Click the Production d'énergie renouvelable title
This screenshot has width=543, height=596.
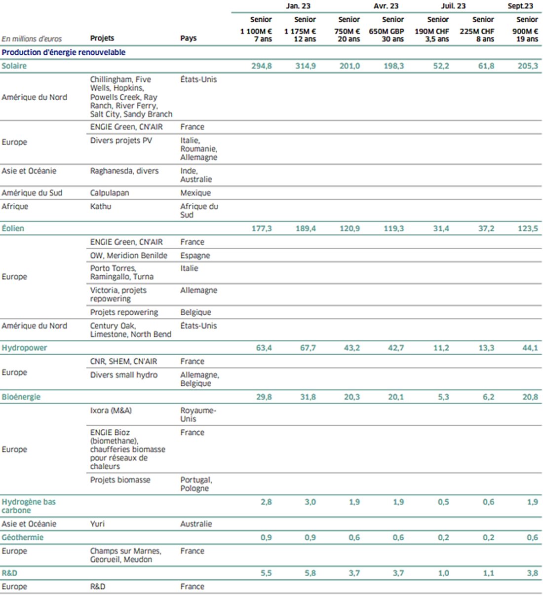pos(63,52)
